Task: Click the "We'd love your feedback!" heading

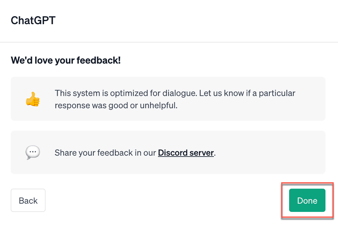Action: 66,60
